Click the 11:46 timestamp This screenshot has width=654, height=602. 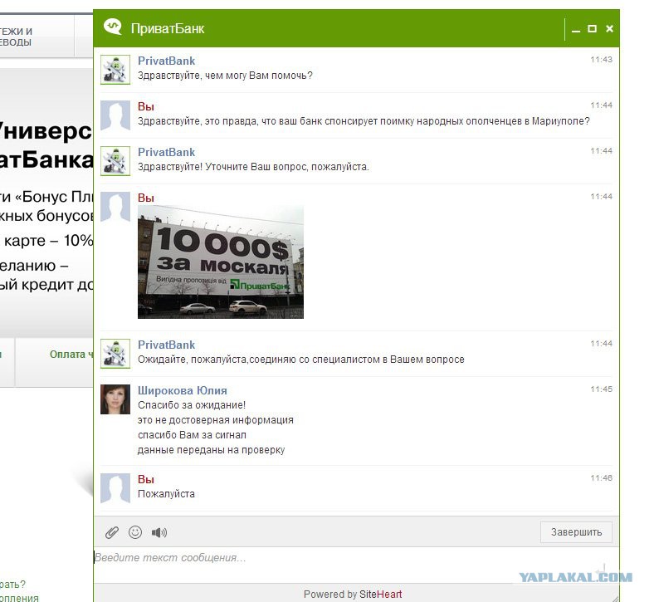601,478
